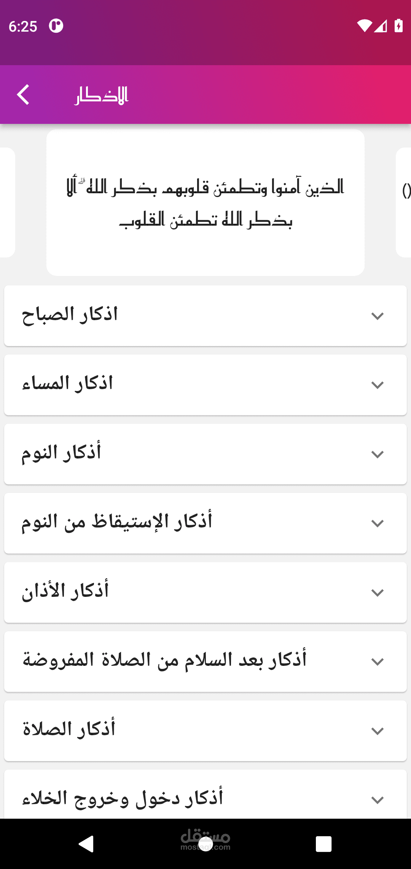Tap the cellular signal icon
This screenshot has height=869, width=411.
click(x=381, y=26)
